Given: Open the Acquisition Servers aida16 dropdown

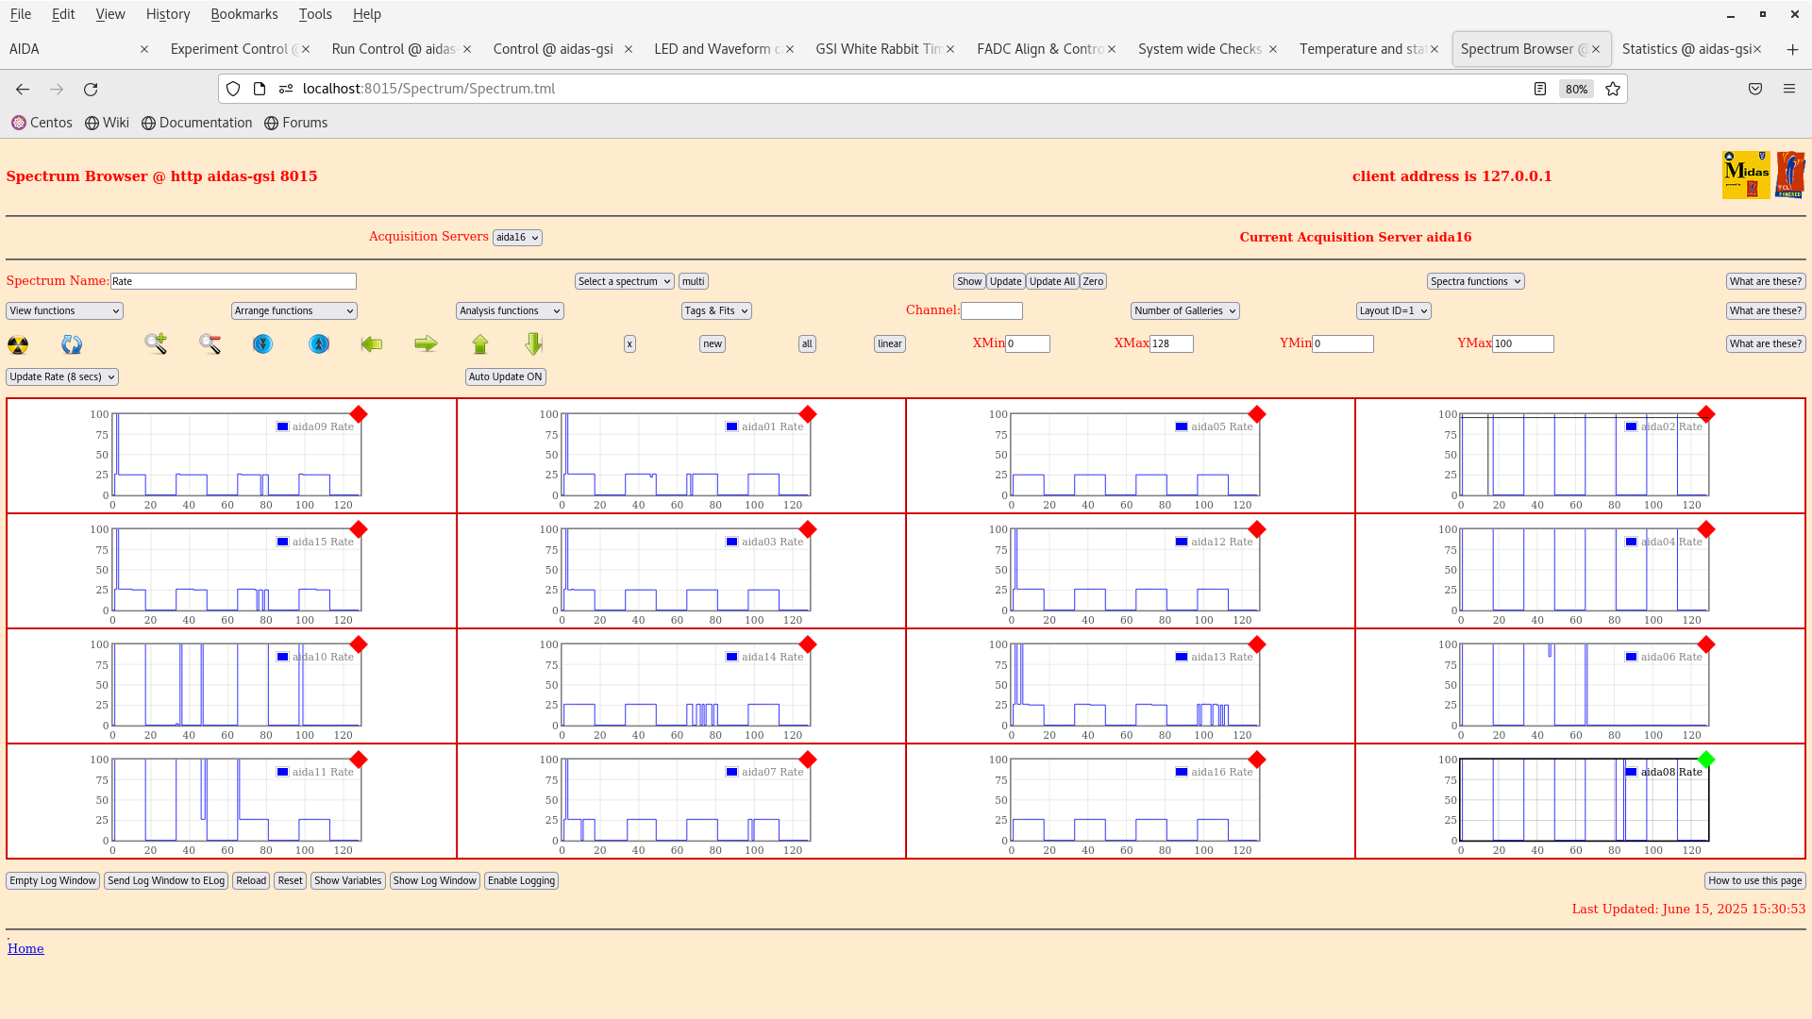Looking at the screenshot, I should click(x=517, y=238).
